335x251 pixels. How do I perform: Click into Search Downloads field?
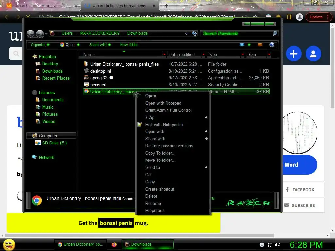236,34
